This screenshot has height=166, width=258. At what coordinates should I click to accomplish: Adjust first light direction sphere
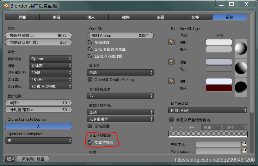click(241, 49)
